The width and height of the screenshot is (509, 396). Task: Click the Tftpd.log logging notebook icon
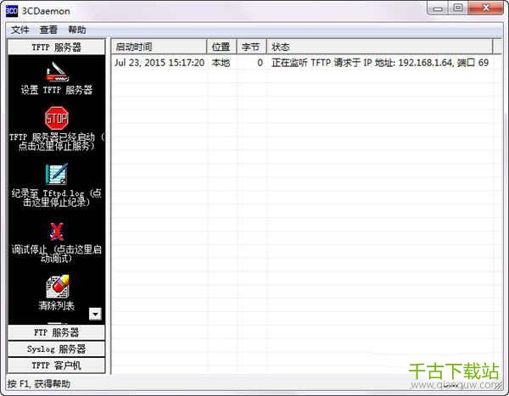tap(57, 174)
